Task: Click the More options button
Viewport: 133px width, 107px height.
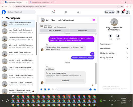Action: [82, 30]
